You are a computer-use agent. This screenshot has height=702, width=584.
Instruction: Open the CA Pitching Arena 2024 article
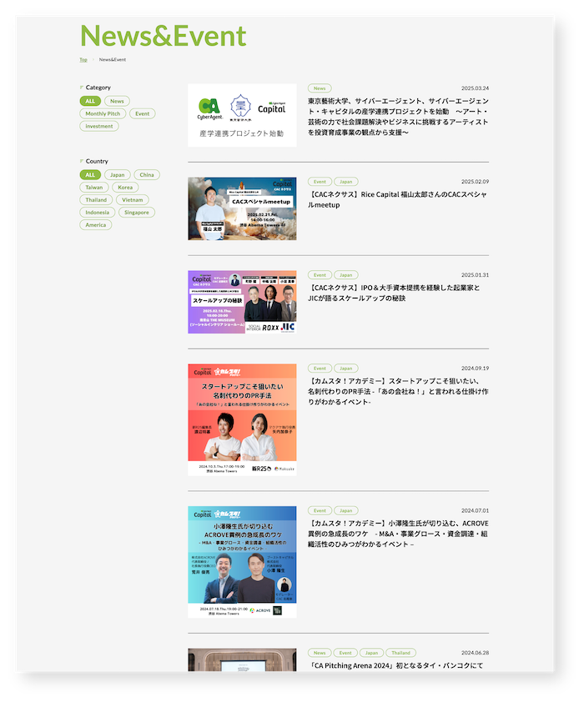395,666
